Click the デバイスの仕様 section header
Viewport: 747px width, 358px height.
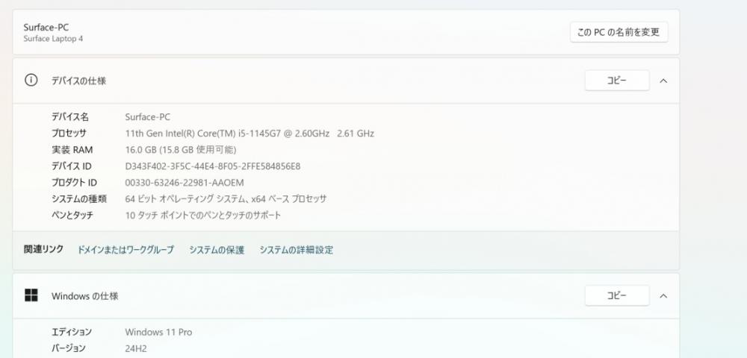pyautogui.click(x=346, y=81)
